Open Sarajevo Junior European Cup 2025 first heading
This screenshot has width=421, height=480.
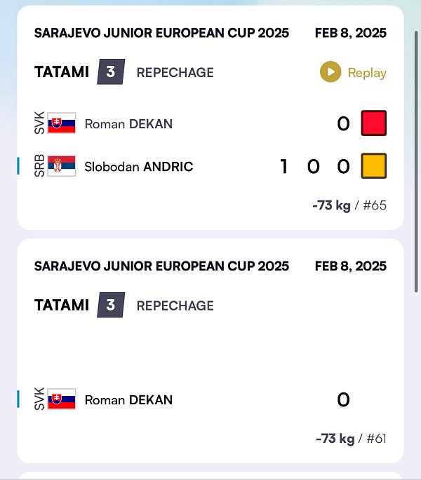161,33
